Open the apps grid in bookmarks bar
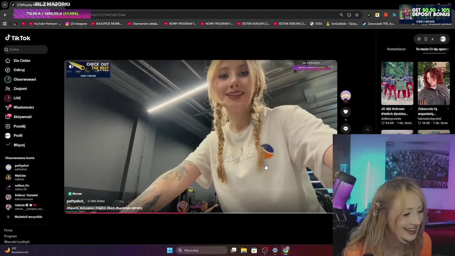 (5, 24)
